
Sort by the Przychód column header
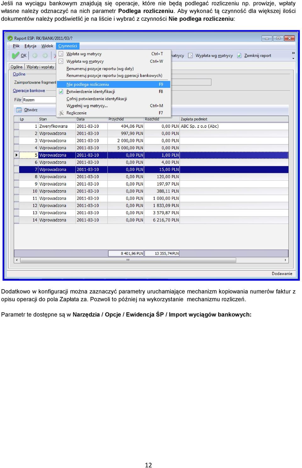point(126,119)
